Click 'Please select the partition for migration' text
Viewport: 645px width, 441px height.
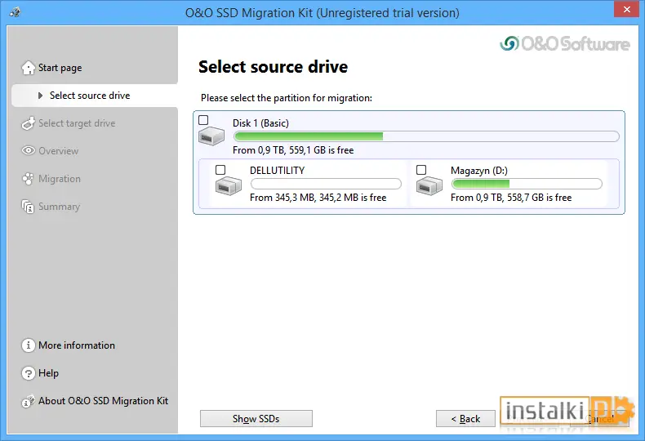click(287, 98)
